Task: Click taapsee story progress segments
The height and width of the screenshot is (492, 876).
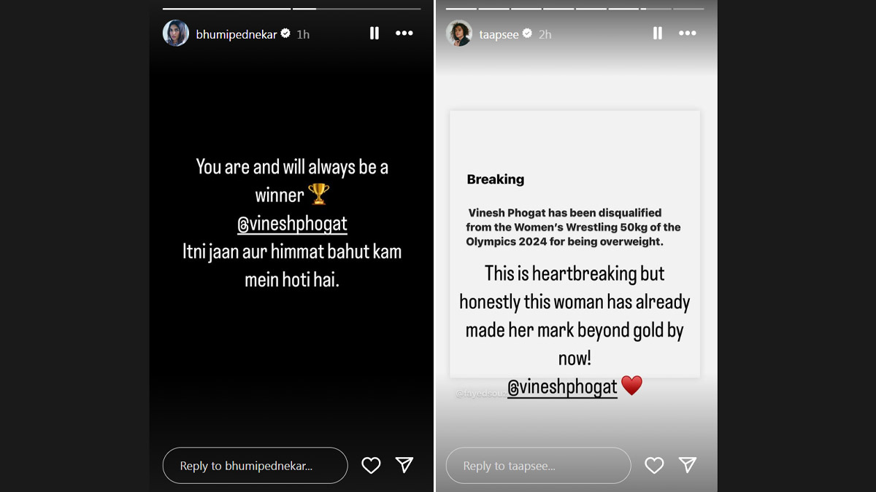Action: point(575,9)
